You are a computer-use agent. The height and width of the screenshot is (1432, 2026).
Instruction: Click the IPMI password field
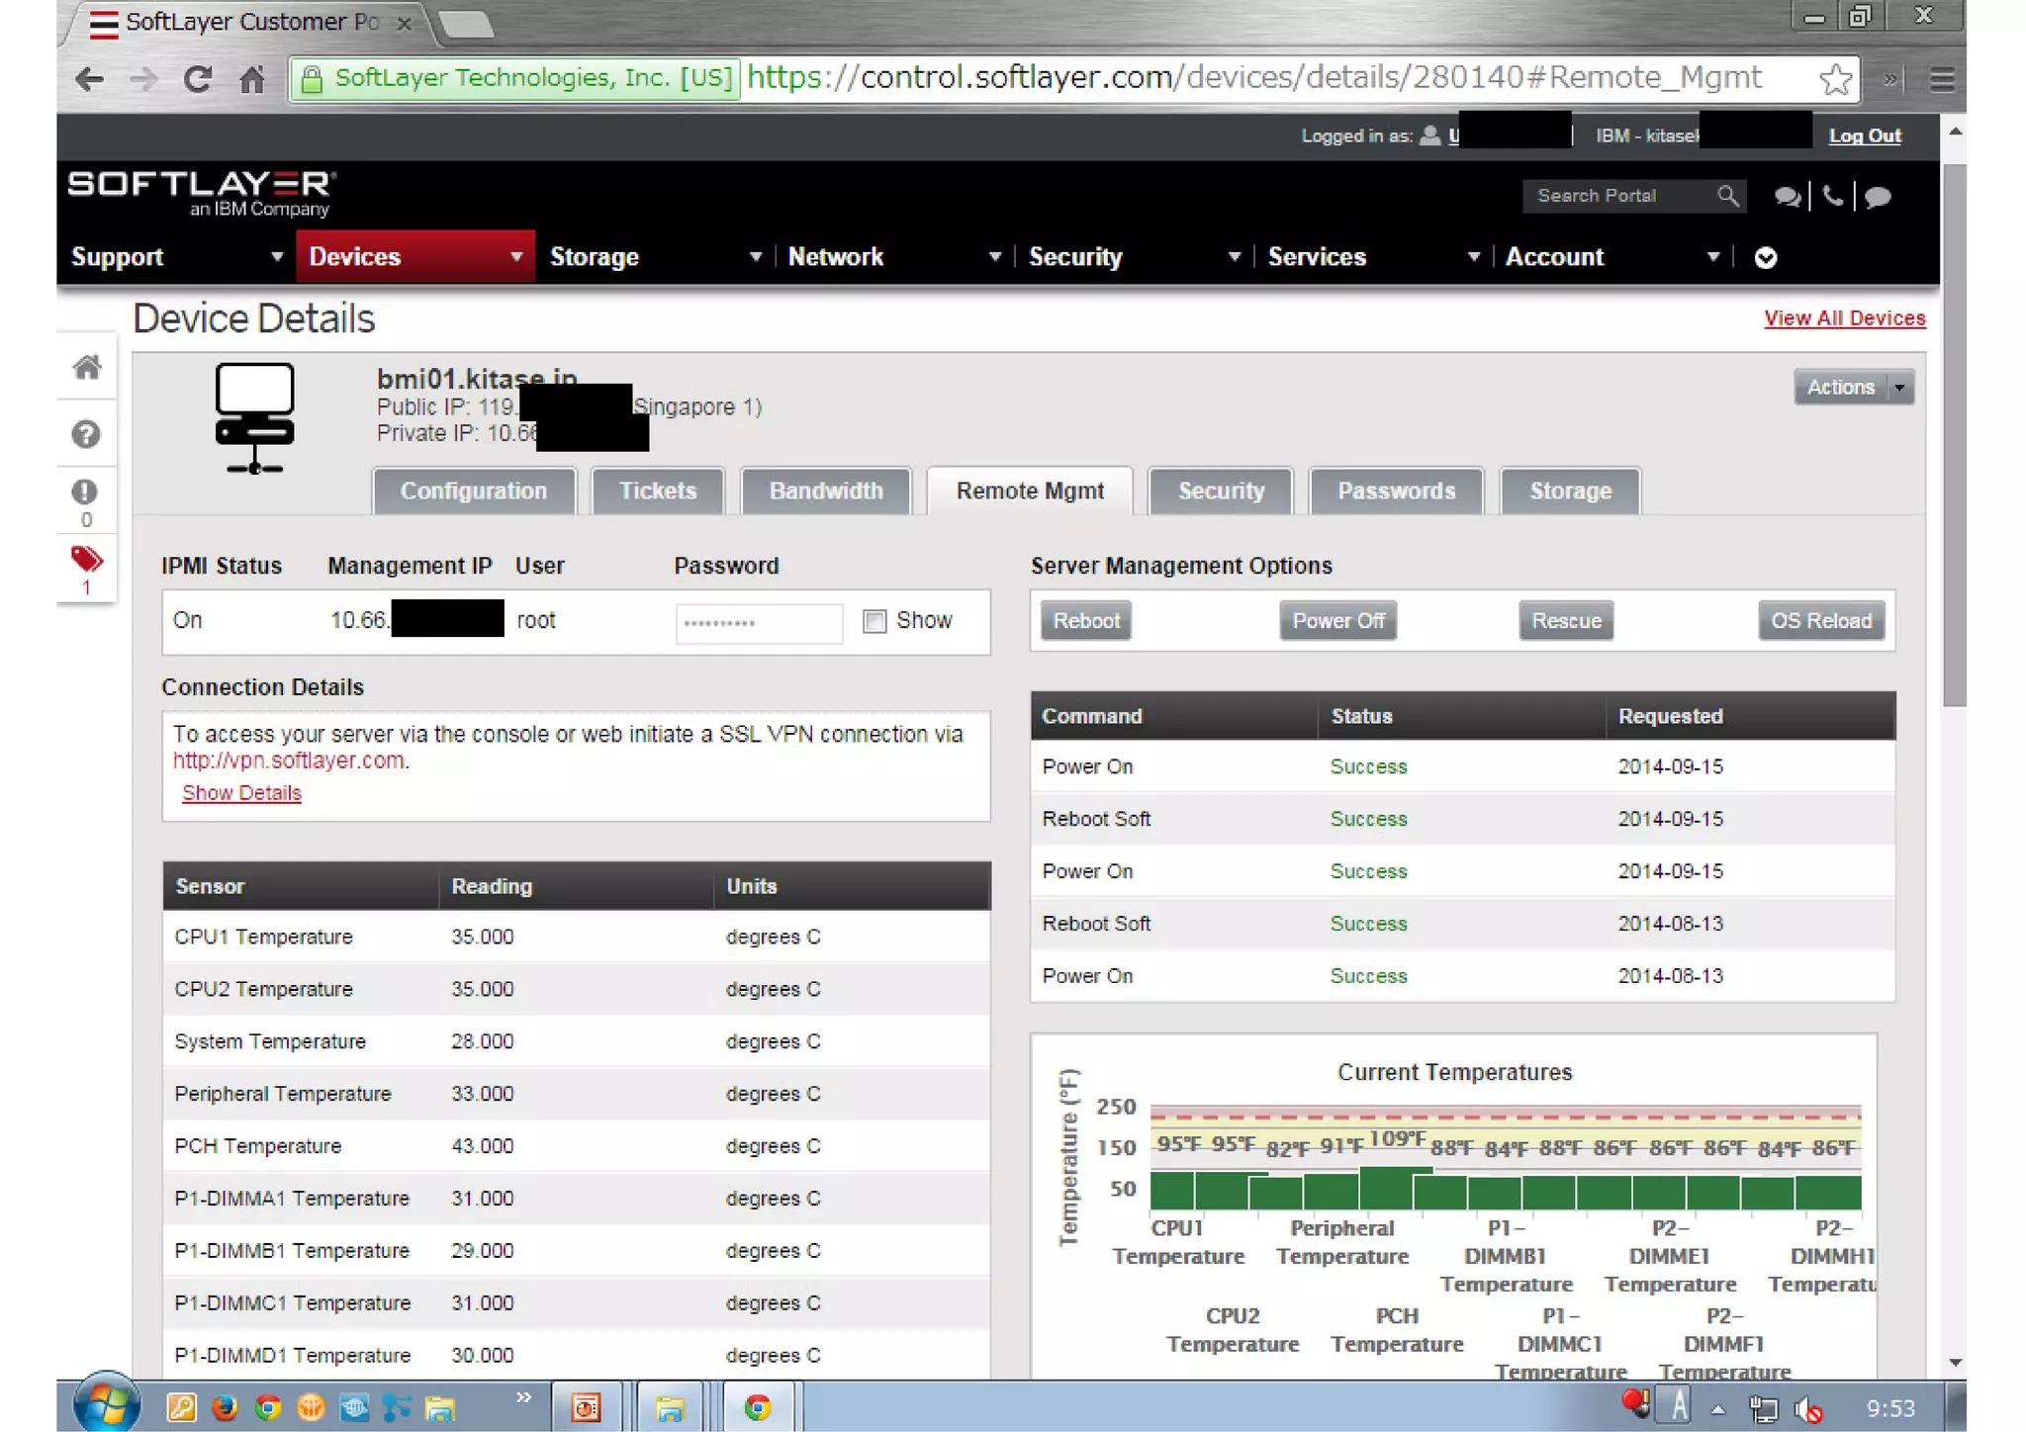pyautogui.click(x=759, y=623)
